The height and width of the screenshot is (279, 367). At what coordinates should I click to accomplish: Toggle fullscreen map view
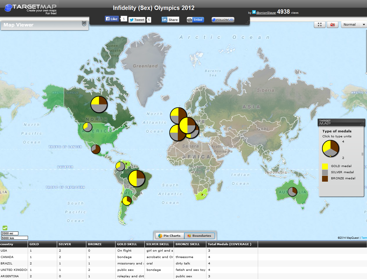pos(320,25)
